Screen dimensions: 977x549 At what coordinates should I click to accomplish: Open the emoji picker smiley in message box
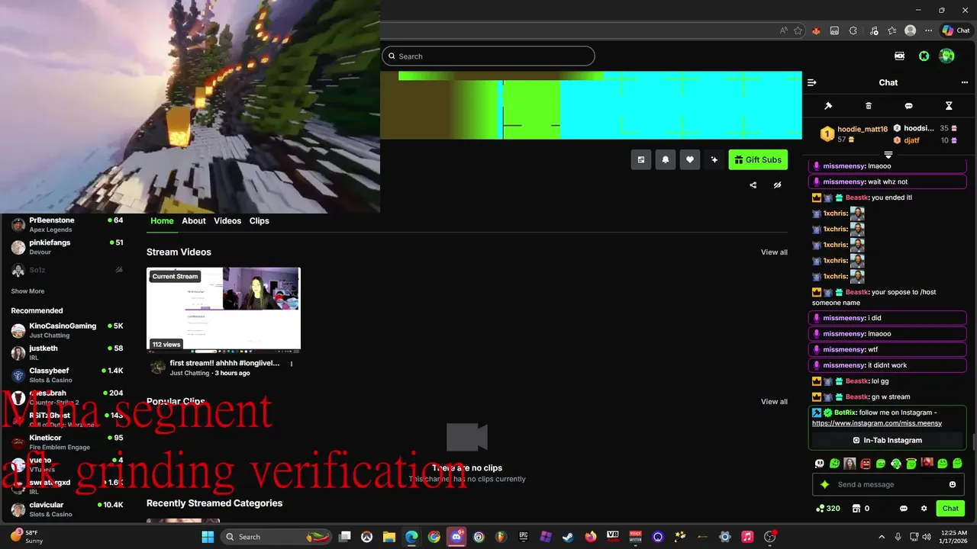[x=953, y=484]
